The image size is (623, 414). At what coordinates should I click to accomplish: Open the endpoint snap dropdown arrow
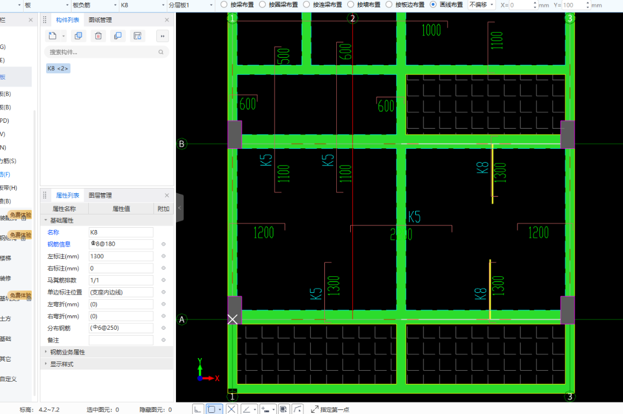(220, 409)
